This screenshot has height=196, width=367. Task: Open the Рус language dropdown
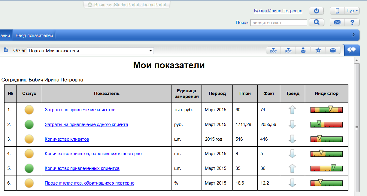(x=352, y=11)
